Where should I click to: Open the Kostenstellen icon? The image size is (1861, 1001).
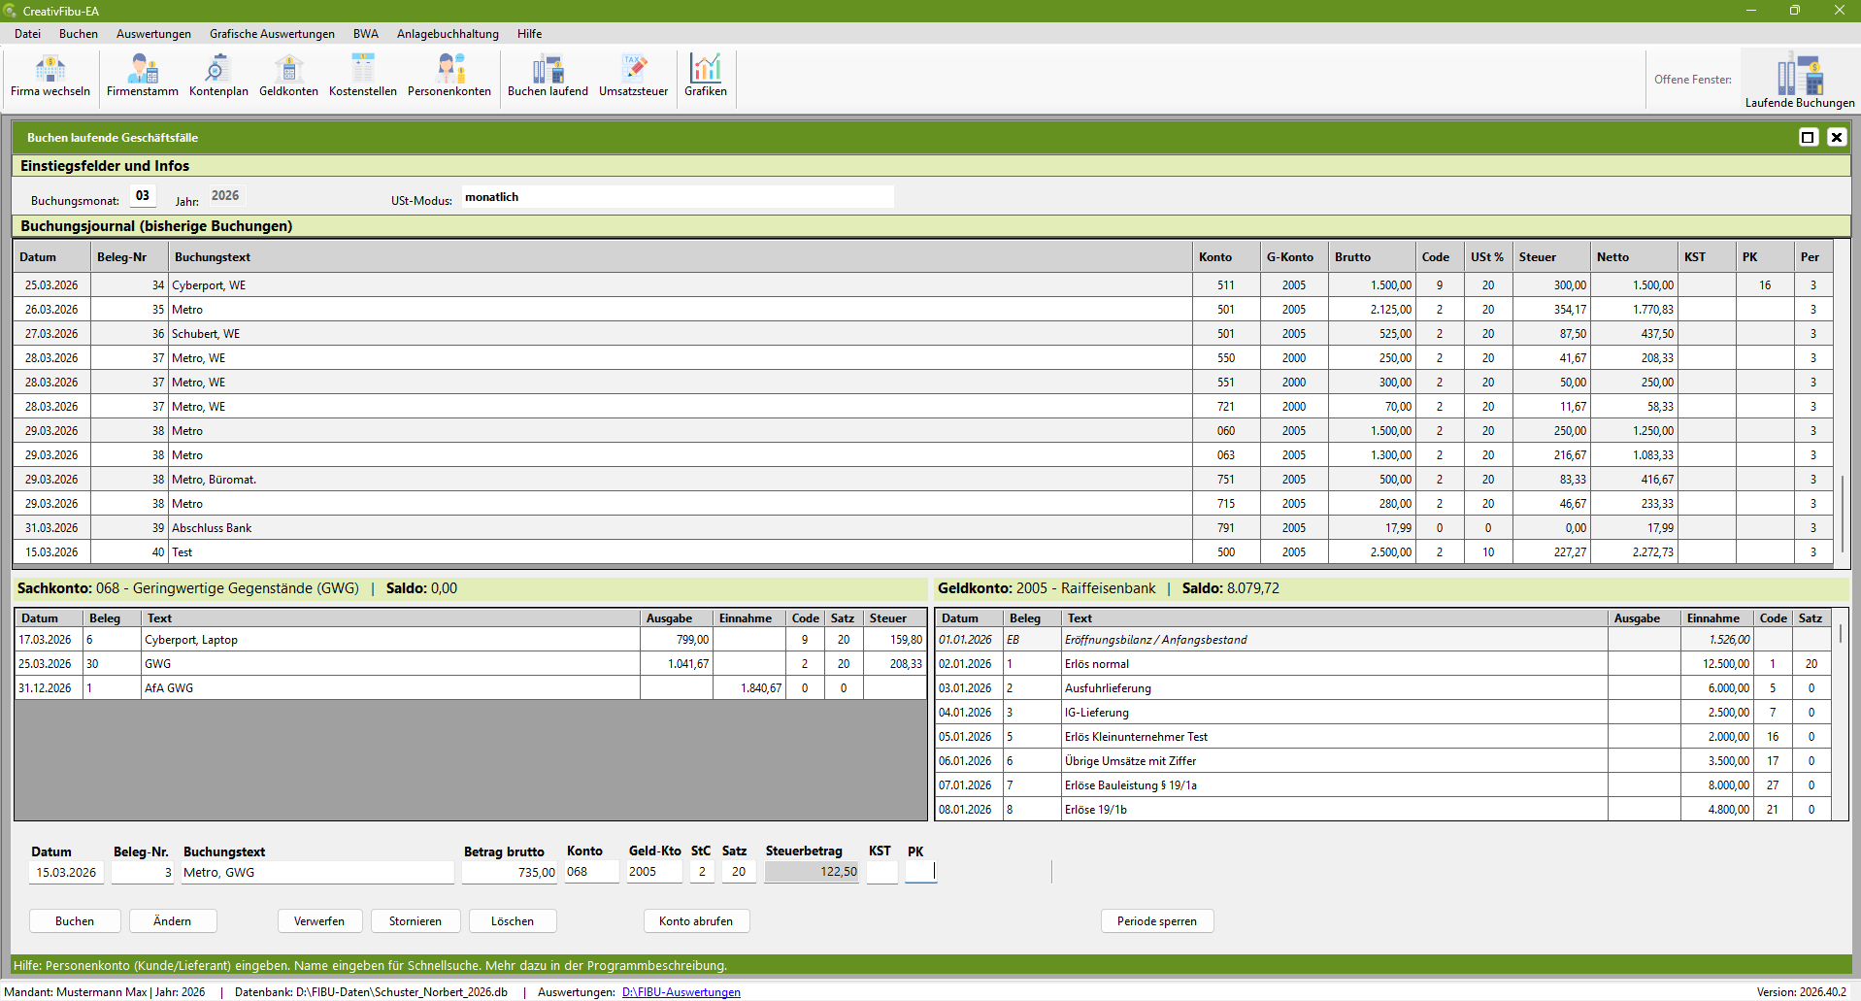click(x=363, y=76)
